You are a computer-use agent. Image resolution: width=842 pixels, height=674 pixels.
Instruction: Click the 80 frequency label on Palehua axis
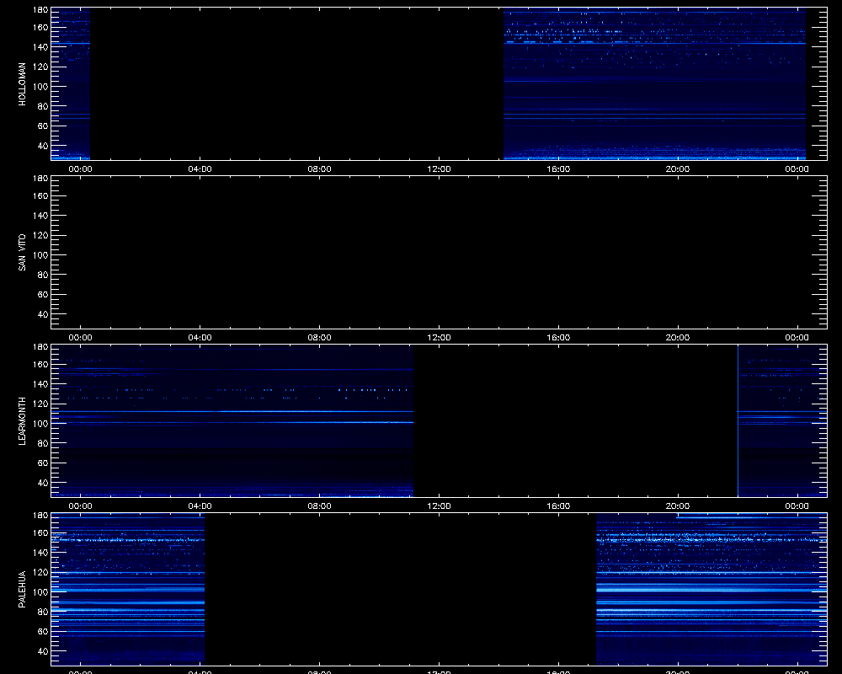coord(43,612)
